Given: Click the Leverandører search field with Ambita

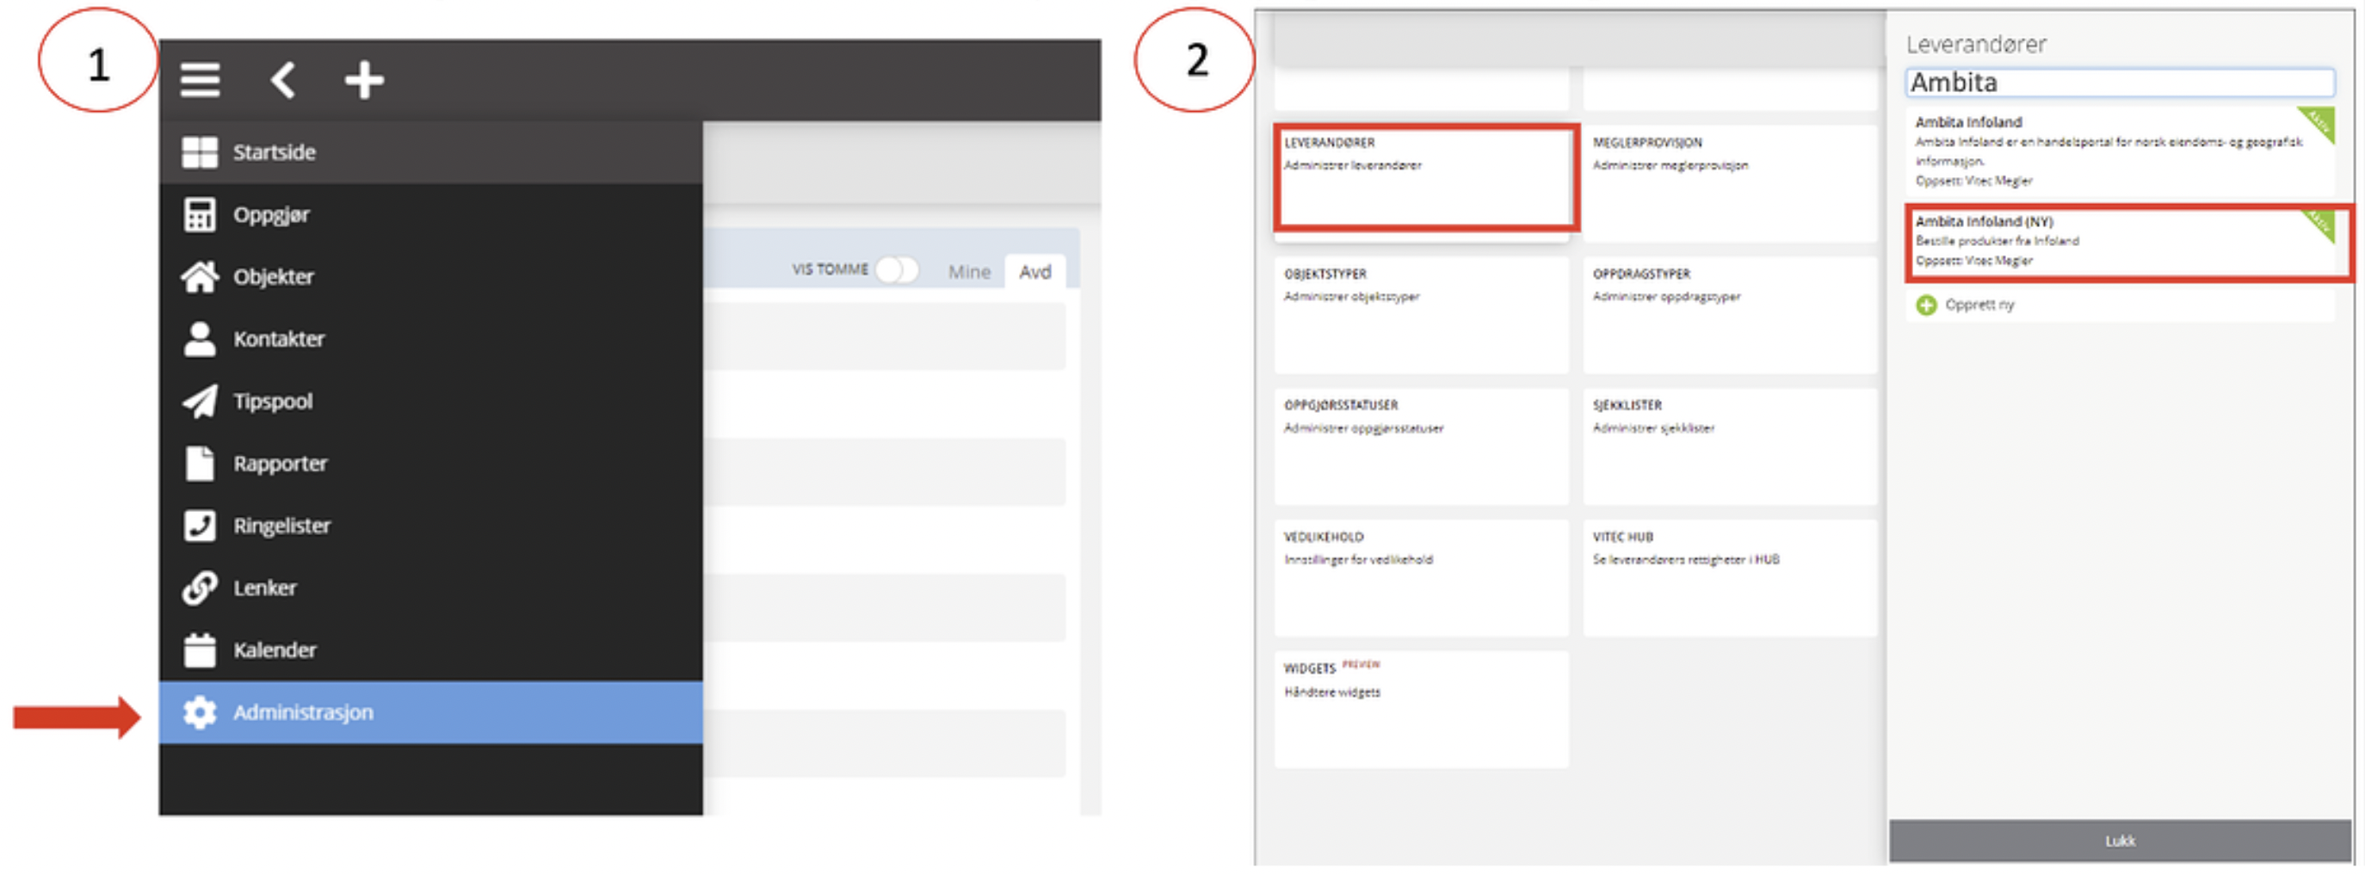Looking at the screenshot, I should [x=2120, y=83].
